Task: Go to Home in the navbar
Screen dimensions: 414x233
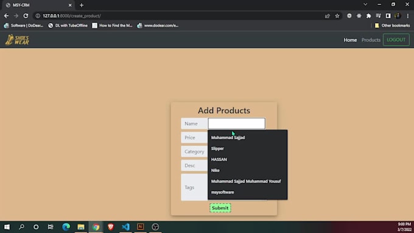Action: (350, 40)
